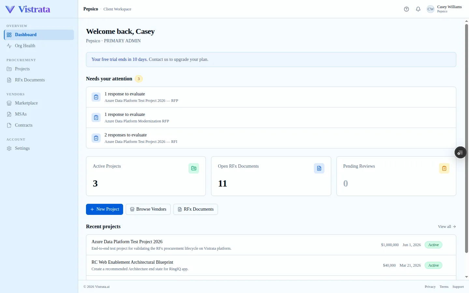Click Active badge for RC Web Enablement

(x=433, y=265)
